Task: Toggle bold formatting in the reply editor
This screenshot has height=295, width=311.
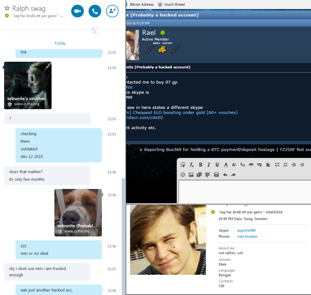Action: [x=201, y=165]
